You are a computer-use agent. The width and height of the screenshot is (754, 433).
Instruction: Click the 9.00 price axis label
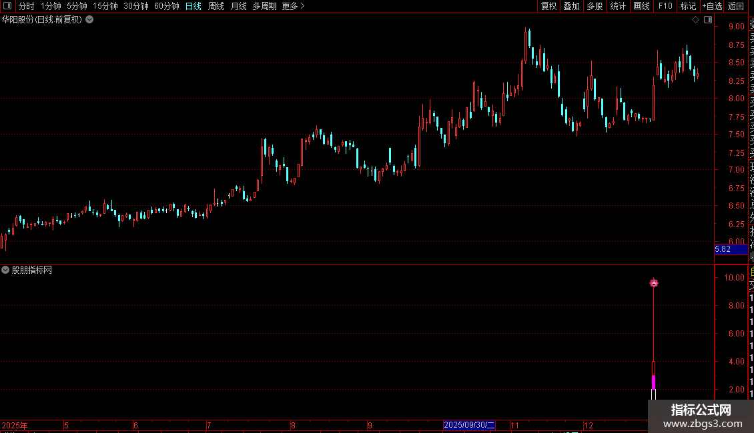coord(736,27)
